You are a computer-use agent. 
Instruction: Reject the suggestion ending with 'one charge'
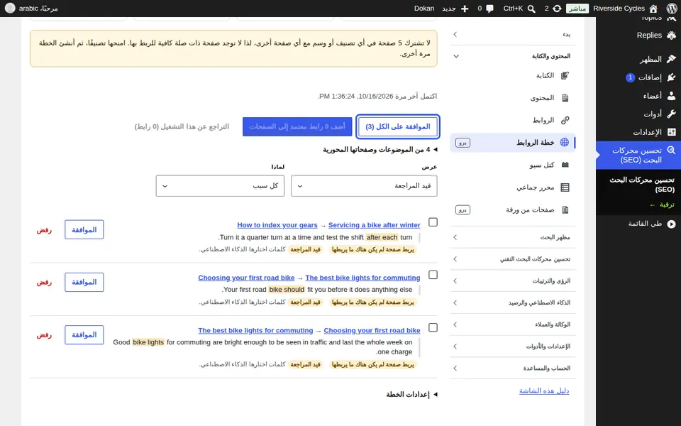44,335
